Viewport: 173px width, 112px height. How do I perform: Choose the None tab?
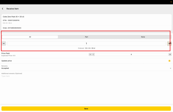tap(143, 37)
